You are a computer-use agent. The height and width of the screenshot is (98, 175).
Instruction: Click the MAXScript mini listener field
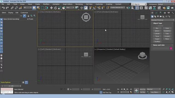click(7, 92)
